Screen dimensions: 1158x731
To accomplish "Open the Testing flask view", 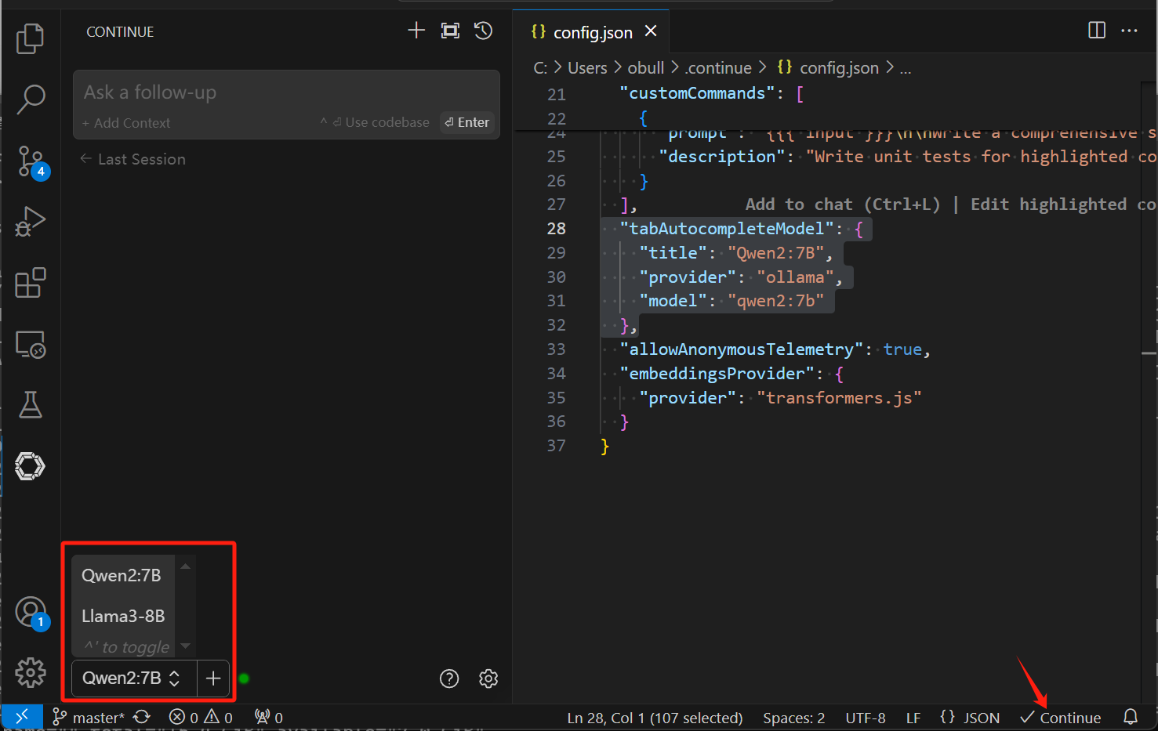I will click(30, 405).
